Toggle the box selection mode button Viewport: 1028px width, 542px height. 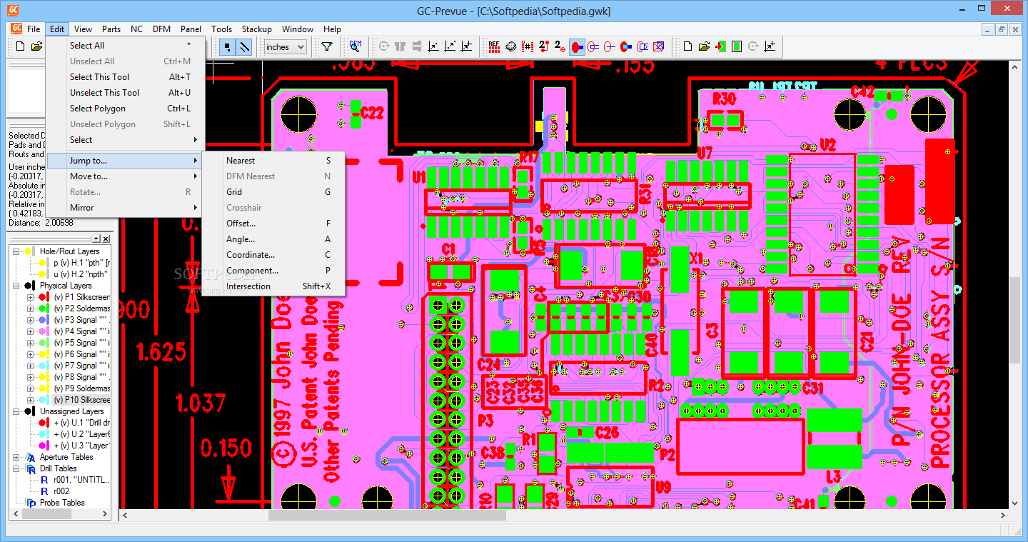pyautogui.click(x=228, y=46)
